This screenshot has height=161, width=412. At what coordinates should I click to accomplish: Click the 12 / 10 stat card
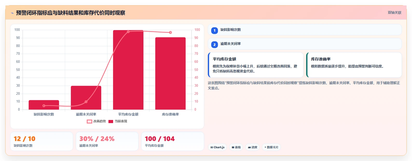coord(42,141)
